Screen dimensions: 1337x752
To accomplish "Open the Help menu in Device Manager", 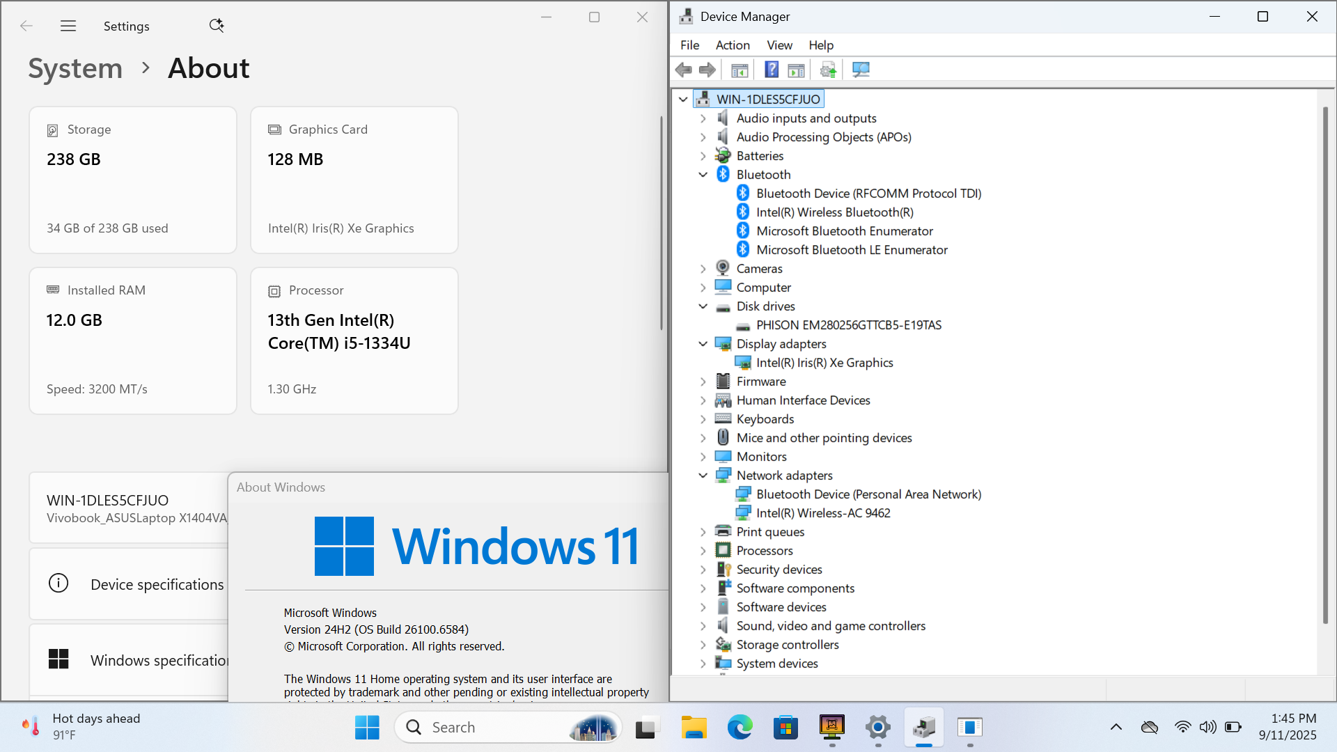I will 821,45.
